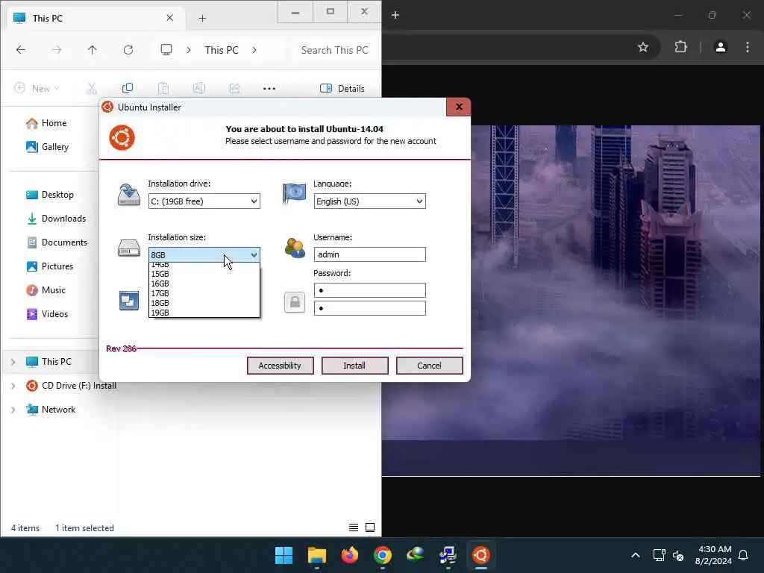
Task: Open Accessibility options in Ubuntu Installer
Action: click(x=281, y=366)
